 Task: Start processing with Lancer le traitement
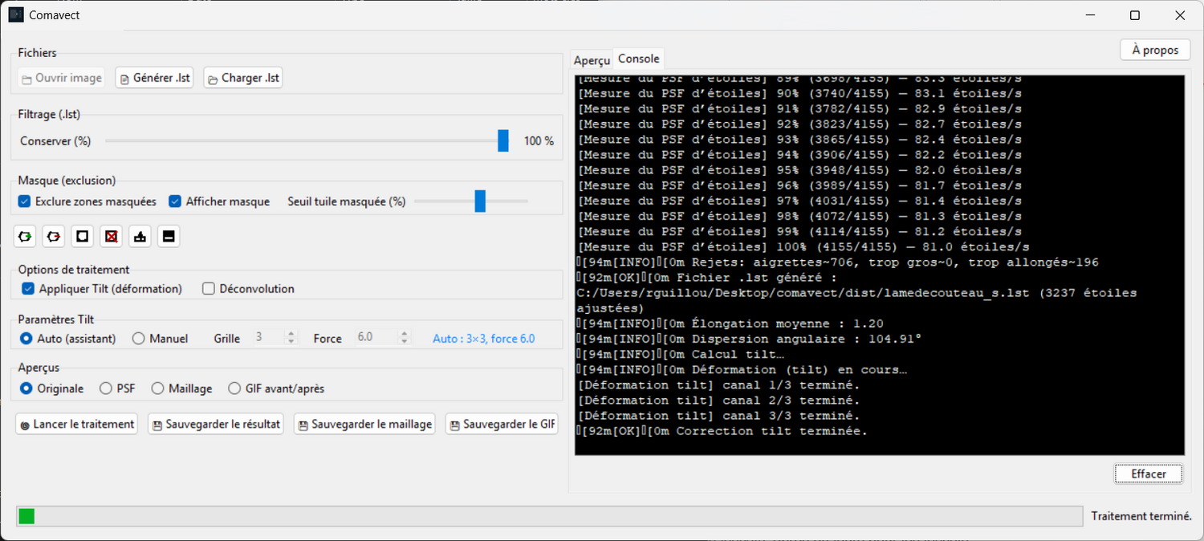coord(77,424)
